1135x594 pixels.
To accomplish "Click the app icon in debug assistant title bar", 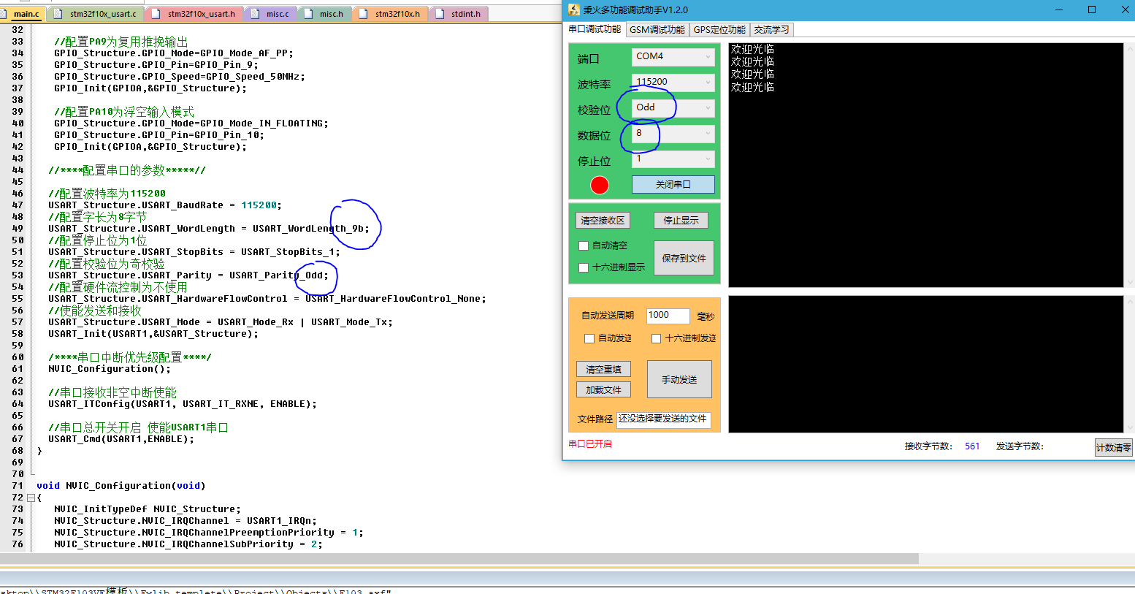I will tap(573, 9).
